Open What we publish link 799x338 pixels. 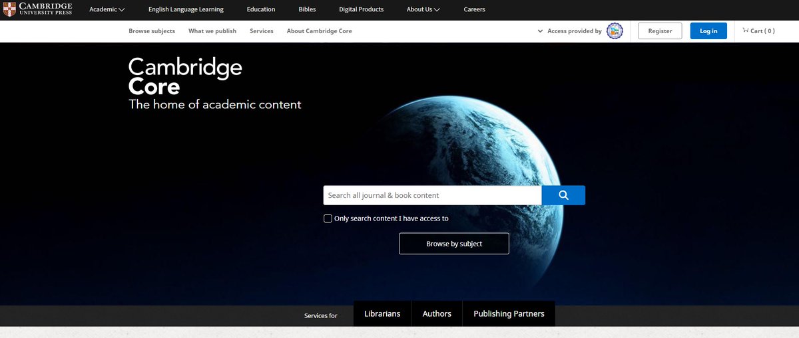coord(212,31)
